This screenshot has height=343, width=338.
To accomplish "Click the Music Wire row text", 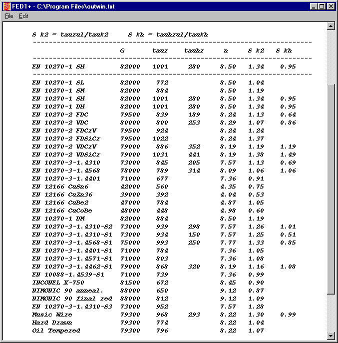I will click(x=52, y=314).
